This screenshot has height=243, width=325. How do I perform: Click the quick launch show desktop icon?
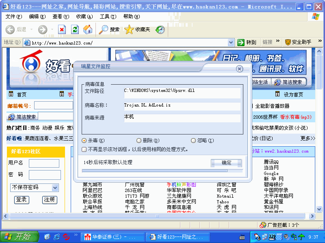click(x=47, y=237)
